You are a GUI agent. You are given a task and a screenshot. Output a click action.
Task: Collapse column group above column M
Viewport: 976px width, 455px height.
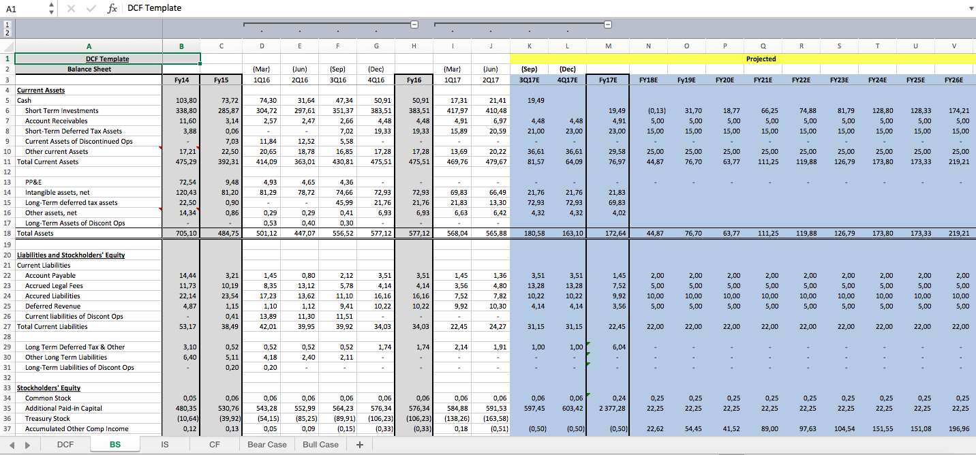coord(608,25)
